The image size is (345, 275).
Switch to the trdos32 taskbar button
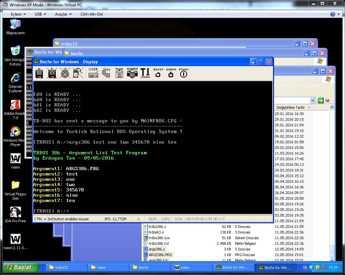66,267
